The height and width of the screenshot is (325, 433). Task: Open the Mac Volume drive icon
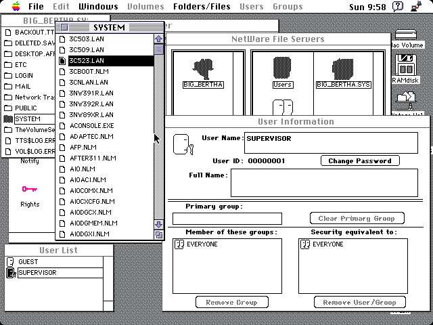(407, 36)
